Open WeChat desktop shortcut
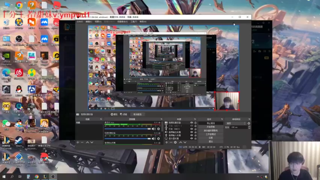 (x=6, y=125)
